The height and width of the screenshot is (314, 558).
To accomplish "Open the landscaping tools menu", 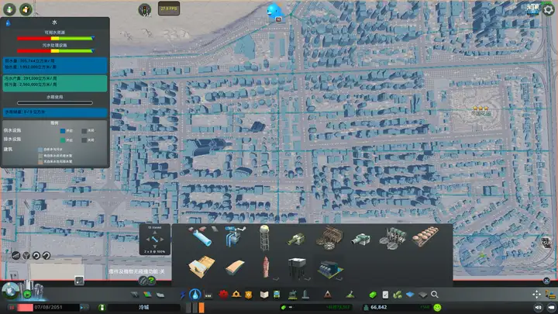I will tap(350, 295).
